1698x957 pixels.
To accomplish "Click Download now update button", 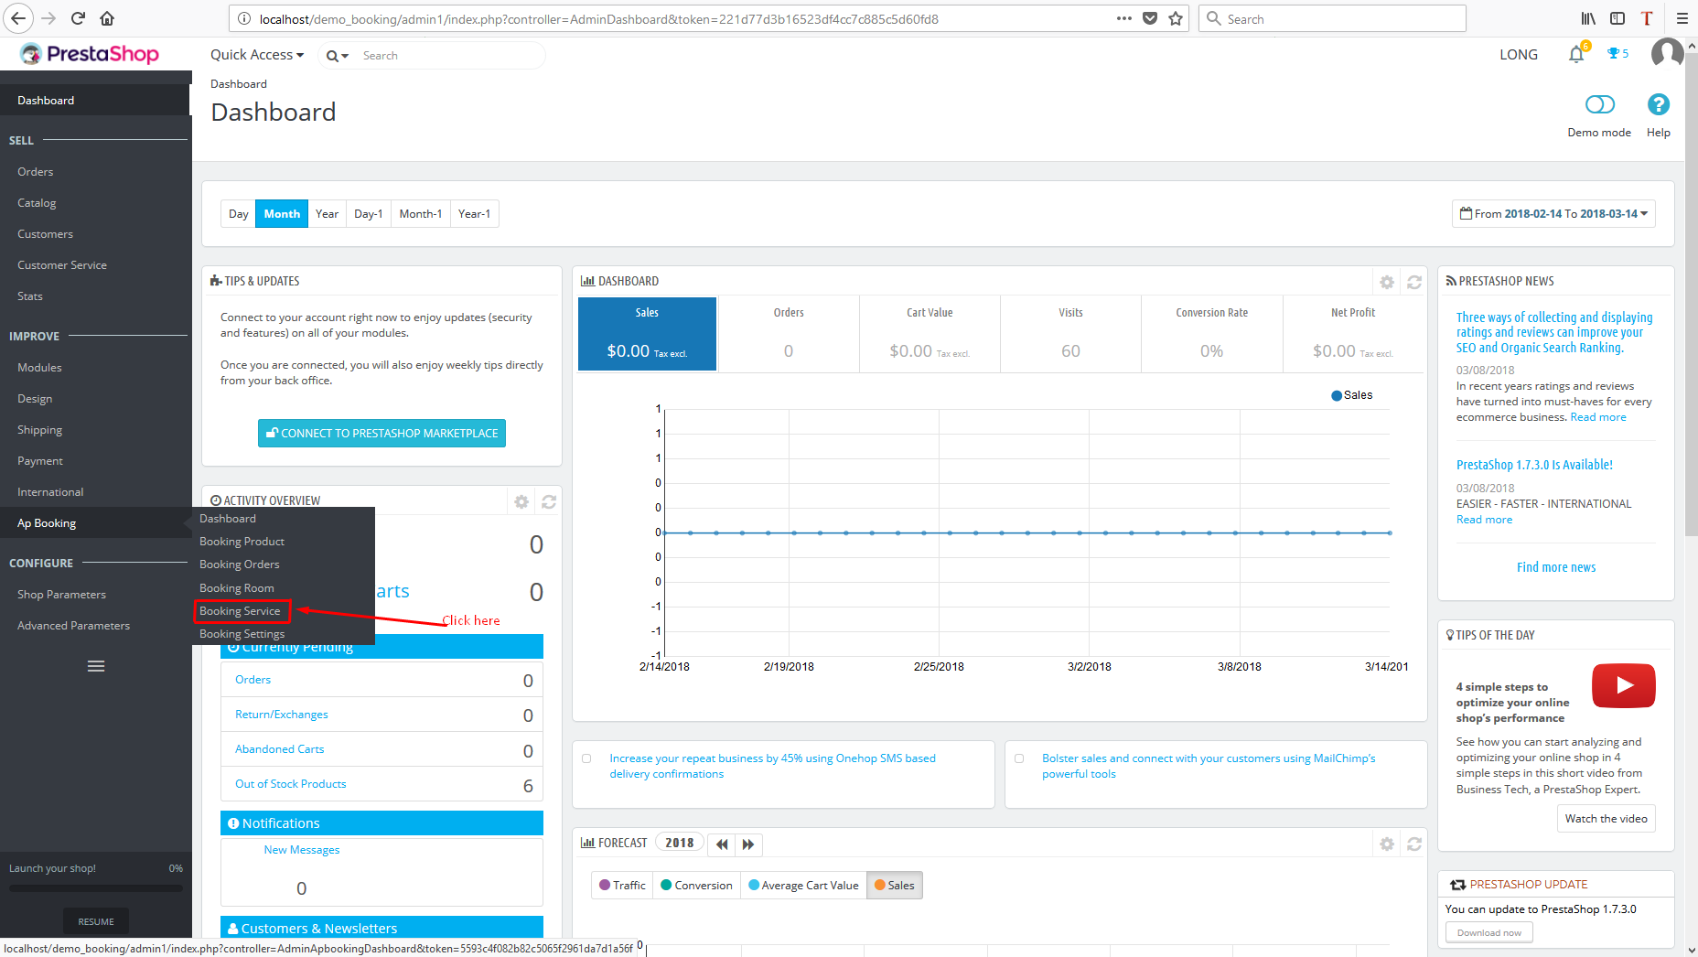I will coord(1488,933).
